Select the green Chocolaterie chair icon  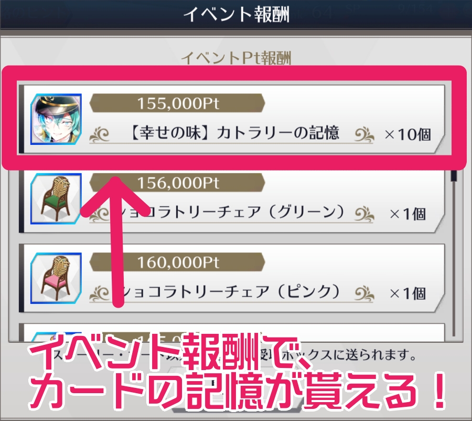click(x=56, y=198)
